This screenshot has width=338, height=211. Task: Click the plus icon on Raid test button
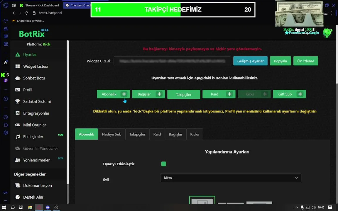(229, 94)
